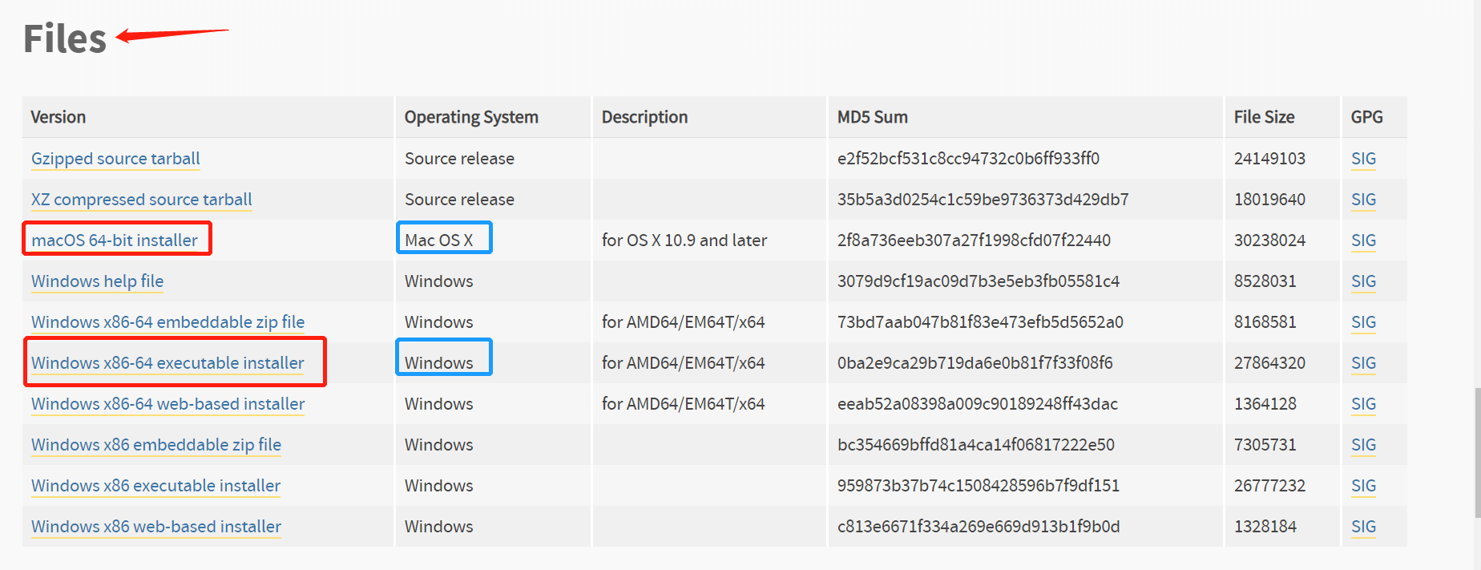Click SIG for XZ compressed source tarball
This screenshot has width=1481, height=570.
[x=1363, y=200]
